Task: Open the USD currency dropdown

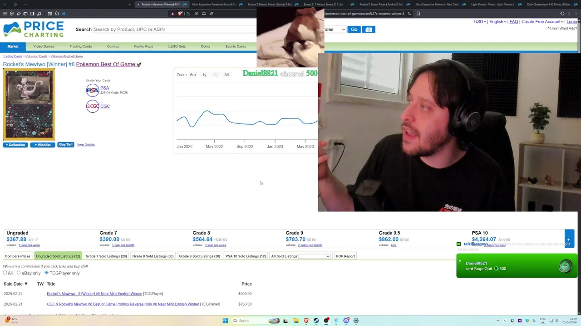Action: click(x=480, y=22)
